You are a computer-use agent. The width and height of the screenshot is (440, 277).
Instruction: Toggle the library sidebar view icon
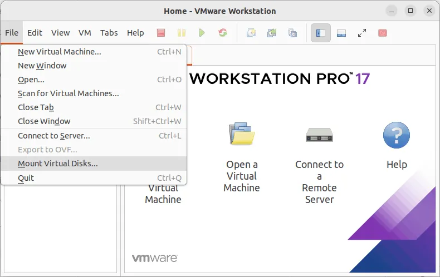coord(321,33)
